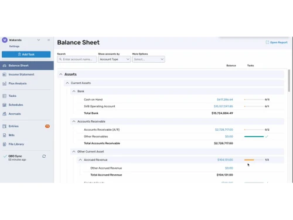Open Income Statement from the sidebar
293x220 pixels.
point(21,75)
